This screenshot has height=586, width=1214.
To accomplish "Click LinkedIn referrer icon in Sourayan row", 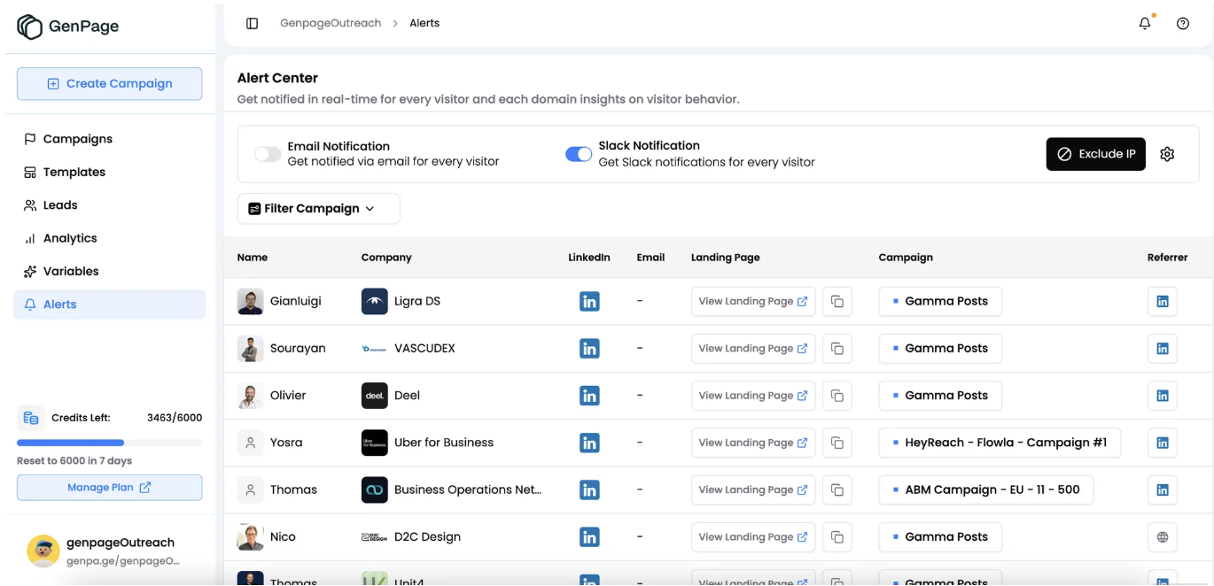I will tap(1163, 349).
